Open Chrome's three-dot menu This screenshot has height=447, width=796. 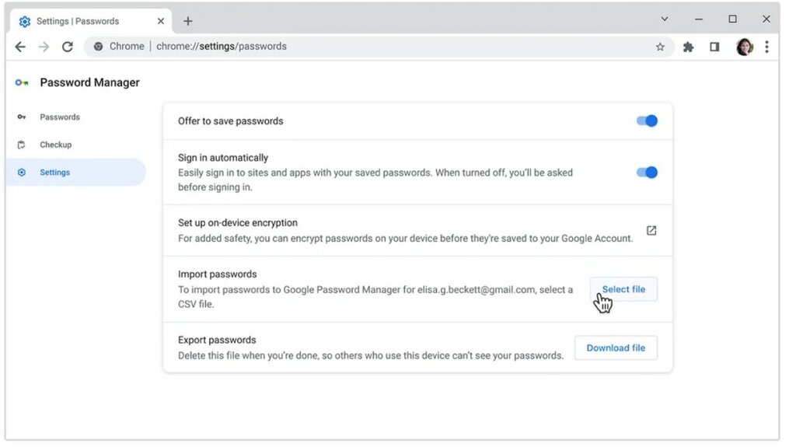(766, 47)
